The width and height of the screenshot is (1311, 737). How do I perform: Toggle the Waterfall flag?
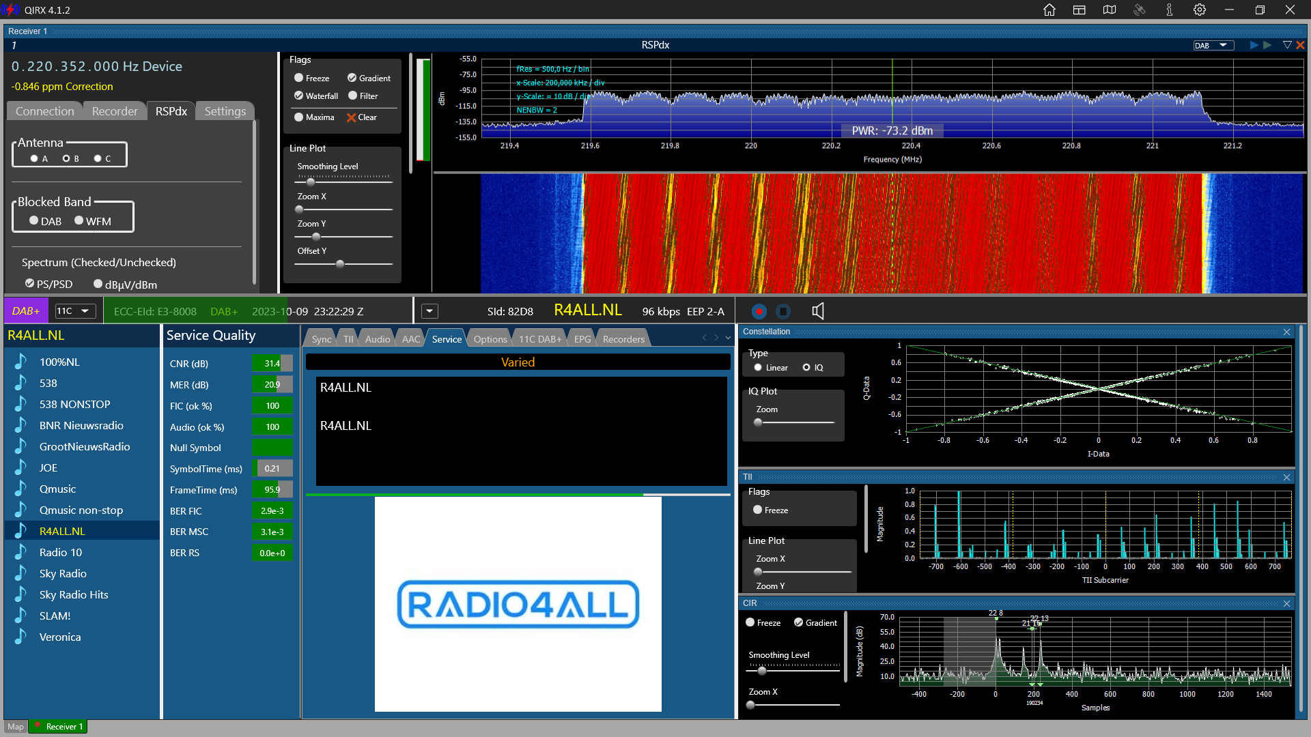point(298,96)
